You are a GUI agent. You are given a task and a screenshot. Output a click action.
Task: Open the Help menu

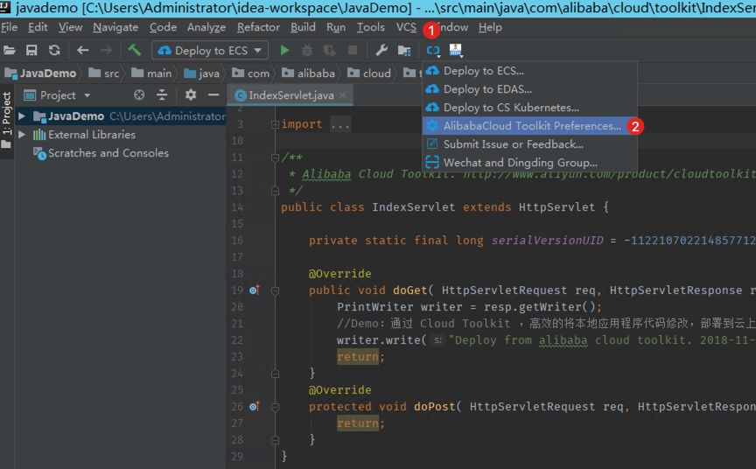[490, 27]
